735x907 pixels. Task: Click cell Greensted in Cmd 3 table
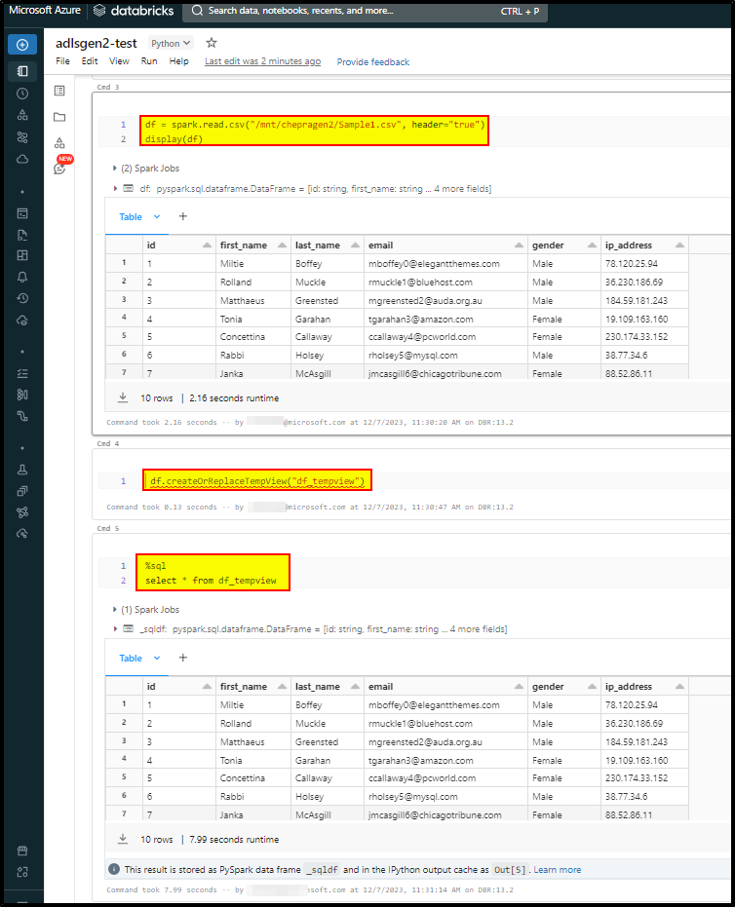point(328,301)
